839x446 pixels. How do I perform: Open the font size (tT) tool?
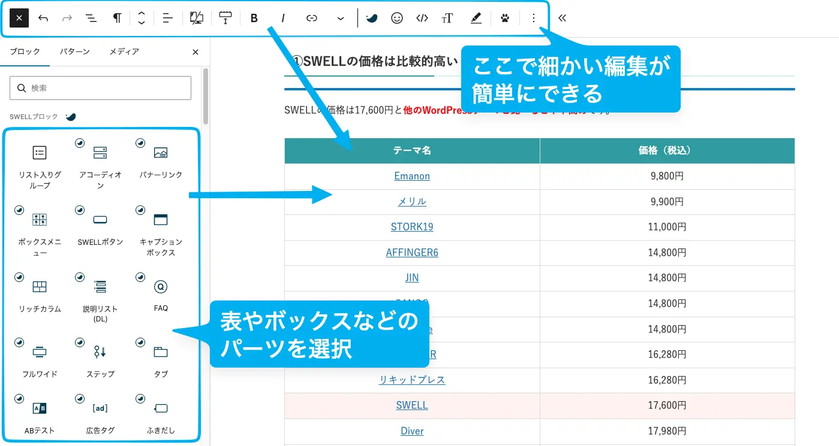pos(447,18)
